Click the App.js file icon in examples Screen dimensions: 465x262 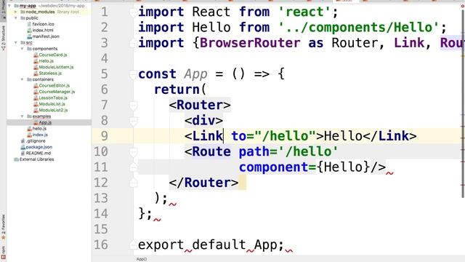36,122
